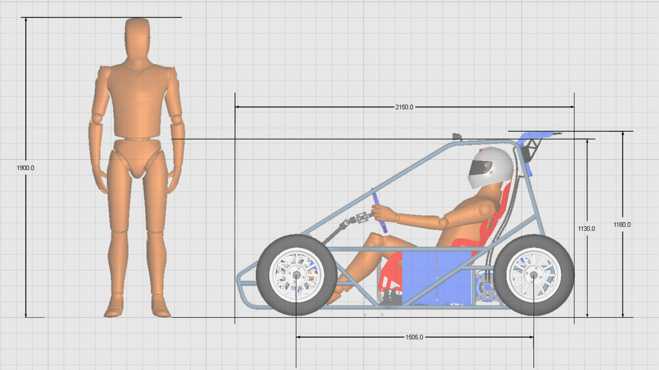The image size is (659, 370).
Task: Click the 1505.0 wheelbase dimension label
Action: point(414,337)
